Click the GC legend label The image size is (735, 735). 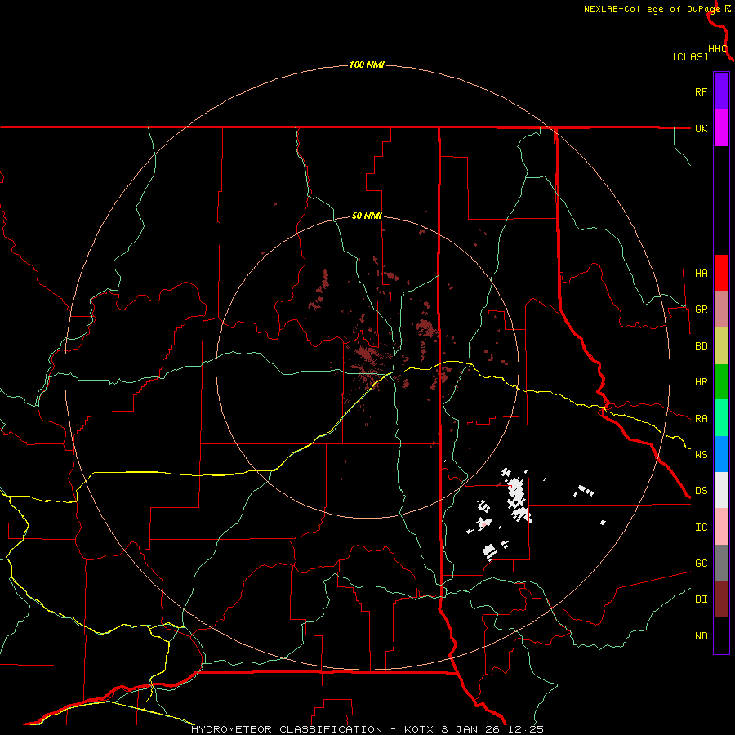tap(701, 563)
